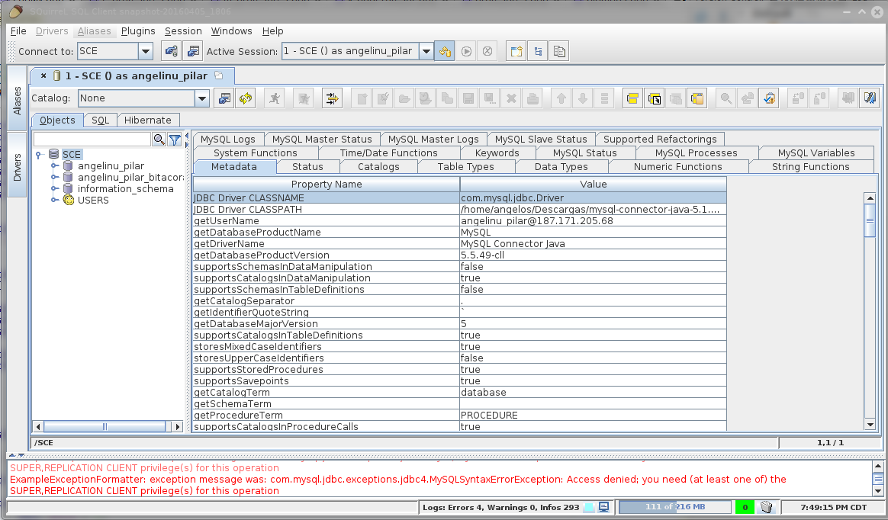
Task: Open SQL worksheet via the new SQL tab icon
Action: 515,50
